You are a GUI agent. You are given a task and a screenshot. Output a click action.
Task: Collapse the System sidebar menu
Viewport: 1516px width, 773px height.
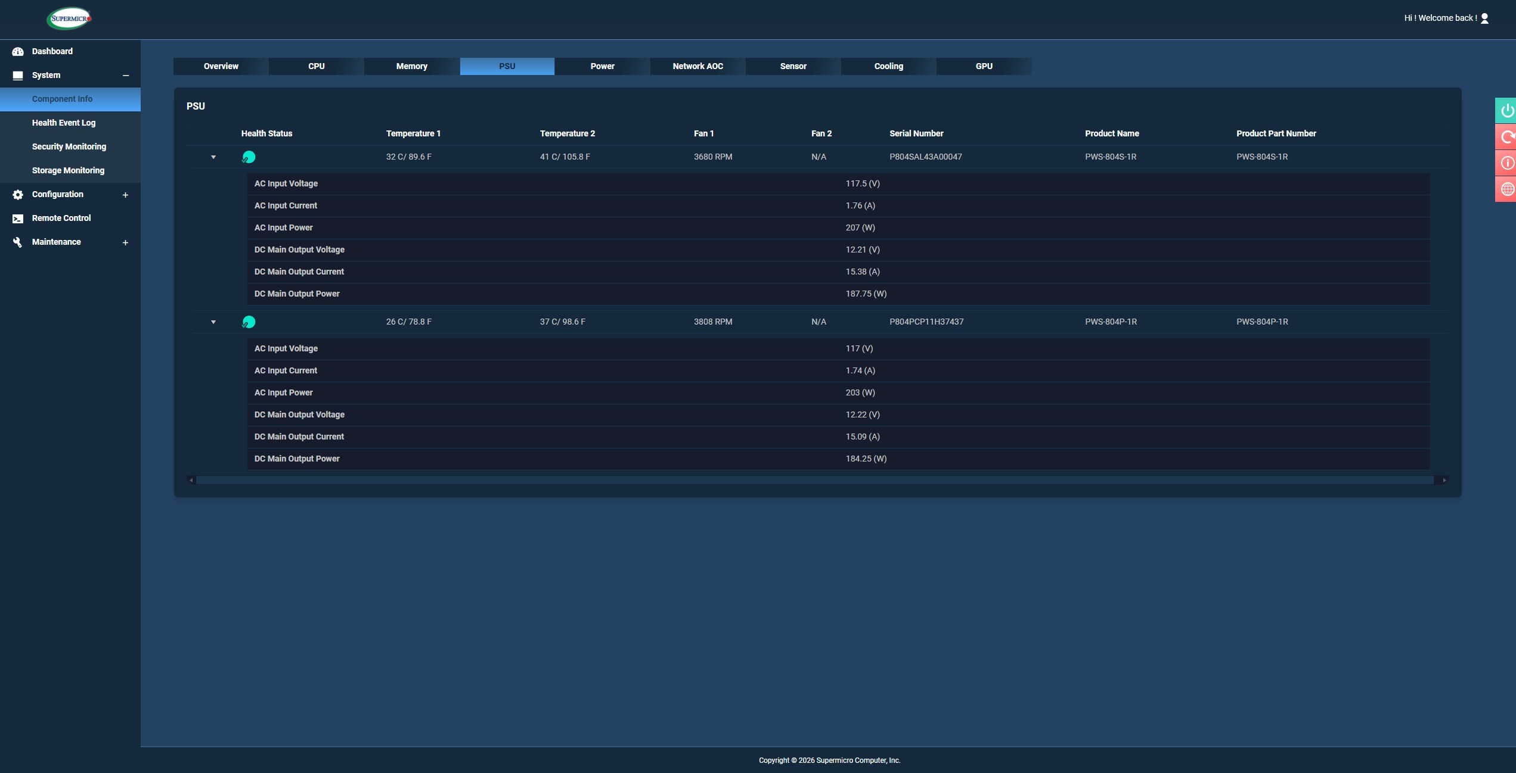click(126, 76)
